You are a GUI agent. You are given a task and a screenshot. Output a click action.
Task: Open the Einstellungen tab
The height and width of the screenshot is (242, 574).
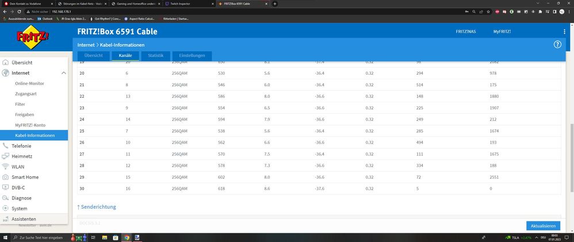click(x=192, y=56)
